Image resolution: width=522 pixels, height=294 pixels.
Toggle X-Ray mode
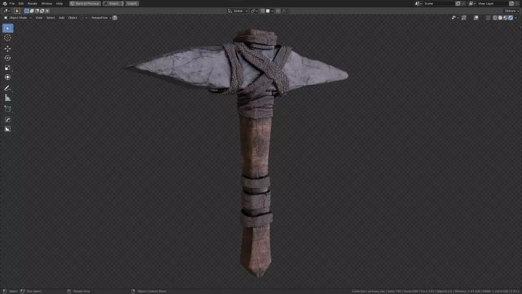(x=488, y=18)
